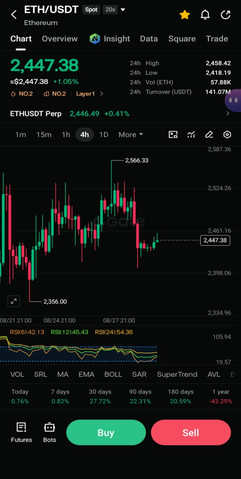
Task: Enable the SRL indicator
Action: click(40, 374)
